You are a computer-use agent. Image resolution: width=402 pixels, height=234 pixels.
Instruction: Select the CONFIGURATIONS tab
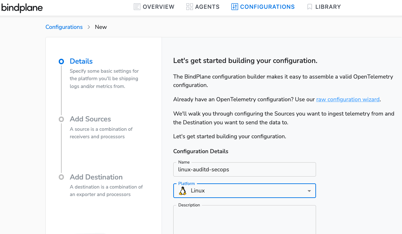coord(263,7)
